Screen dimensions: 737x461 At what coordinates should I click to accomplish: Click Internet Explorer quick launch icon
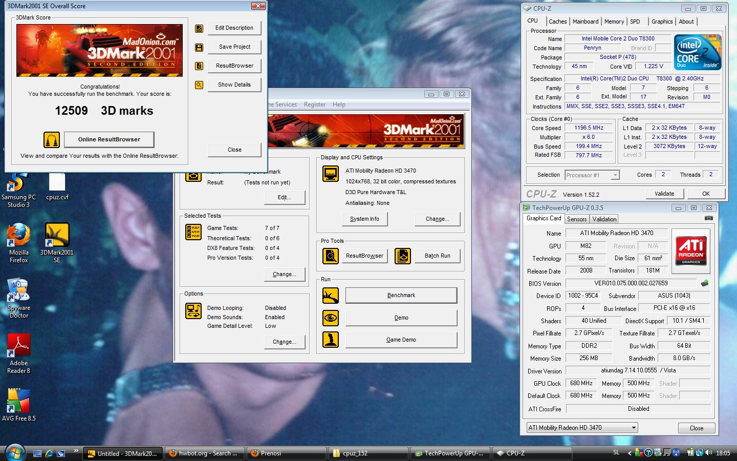point(49,453)
